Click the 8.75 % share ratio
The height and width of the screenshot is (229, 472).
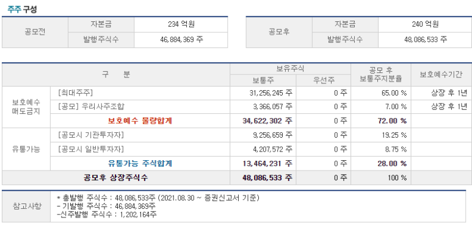[x=396, y=149]
